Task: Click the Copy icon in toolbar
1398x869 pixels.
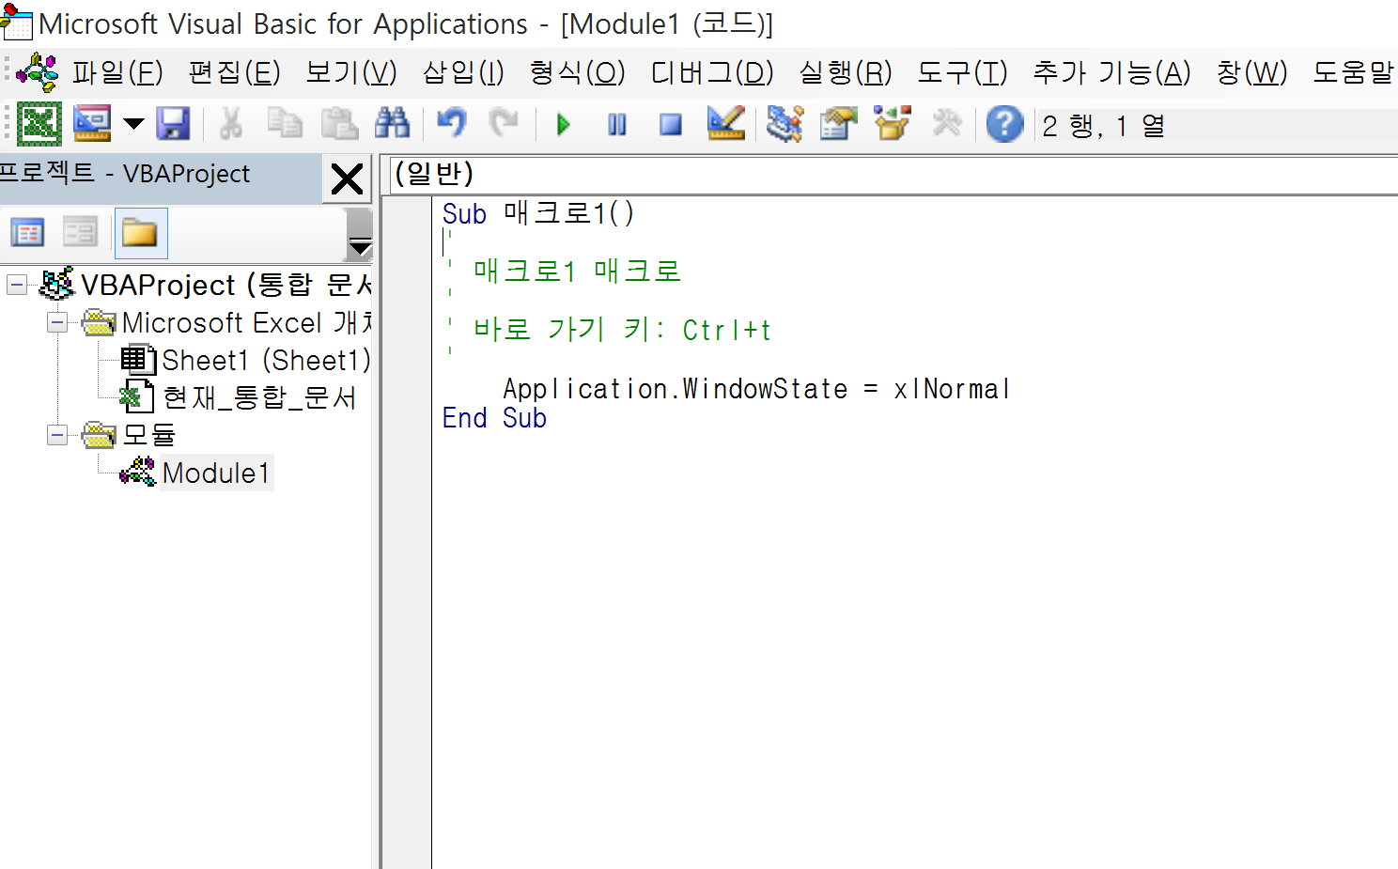Action: (x=285, y=123)
